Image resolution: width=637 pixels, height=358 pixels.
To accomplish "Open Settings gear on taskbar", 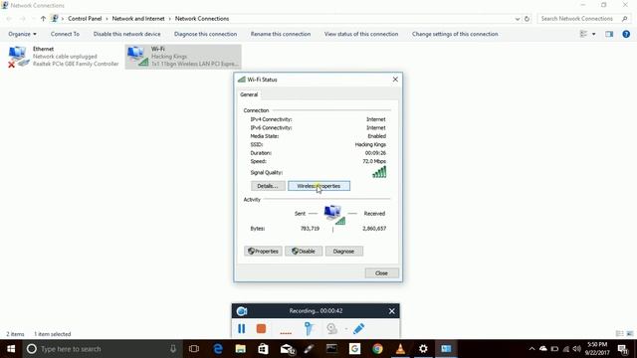I will [423, 349].
